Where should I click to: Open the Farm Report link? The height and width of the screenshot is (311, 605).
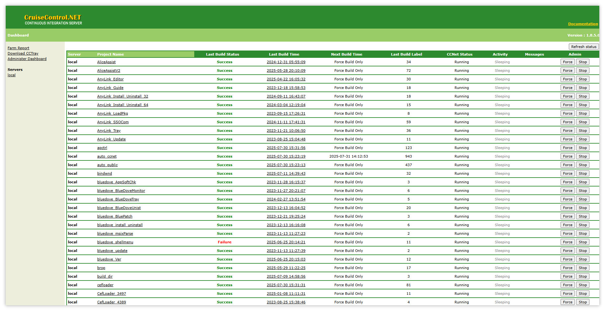[18, 48]
